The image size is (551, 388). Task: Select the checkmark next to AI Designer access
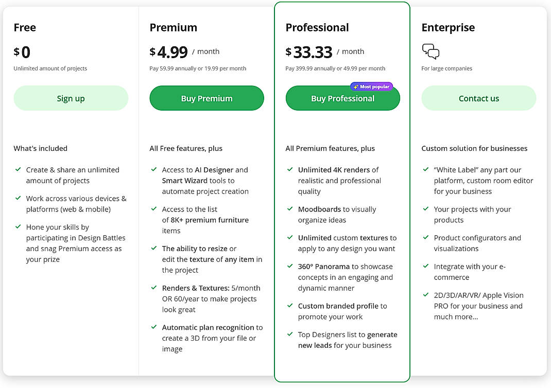click(x=153, y=169)
